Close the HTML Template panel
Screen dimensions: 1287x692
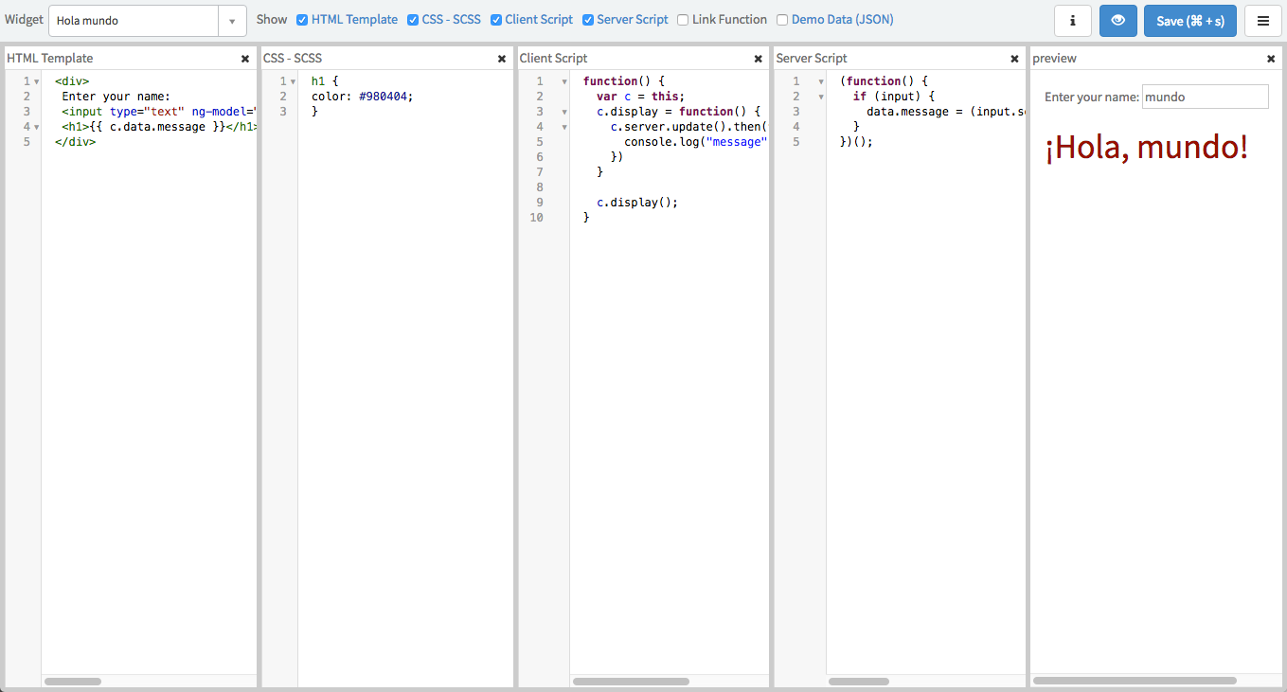[245, 59]
